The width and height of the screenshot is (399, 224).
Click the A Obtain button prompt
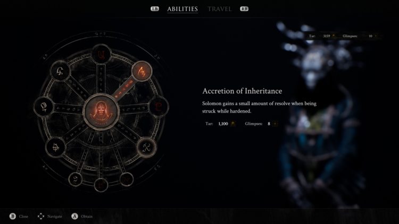82,217
